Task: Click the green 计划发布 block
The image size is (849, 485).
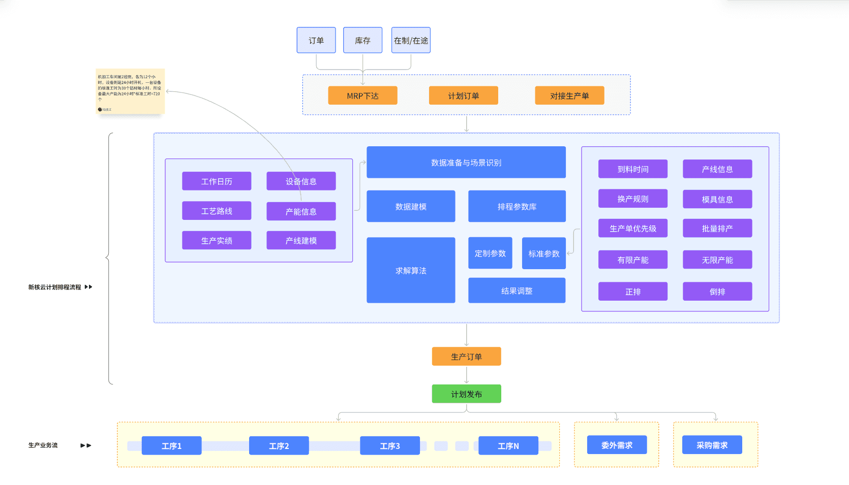Action: 466,394
